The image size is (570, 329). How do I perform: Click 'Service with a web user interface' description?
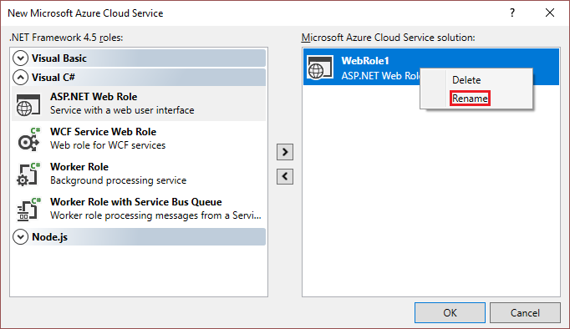pyautogui.click(x=122, y=110)
